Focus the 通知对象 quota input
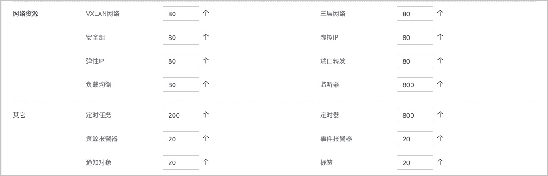548x176 pixels. [181, 162]
